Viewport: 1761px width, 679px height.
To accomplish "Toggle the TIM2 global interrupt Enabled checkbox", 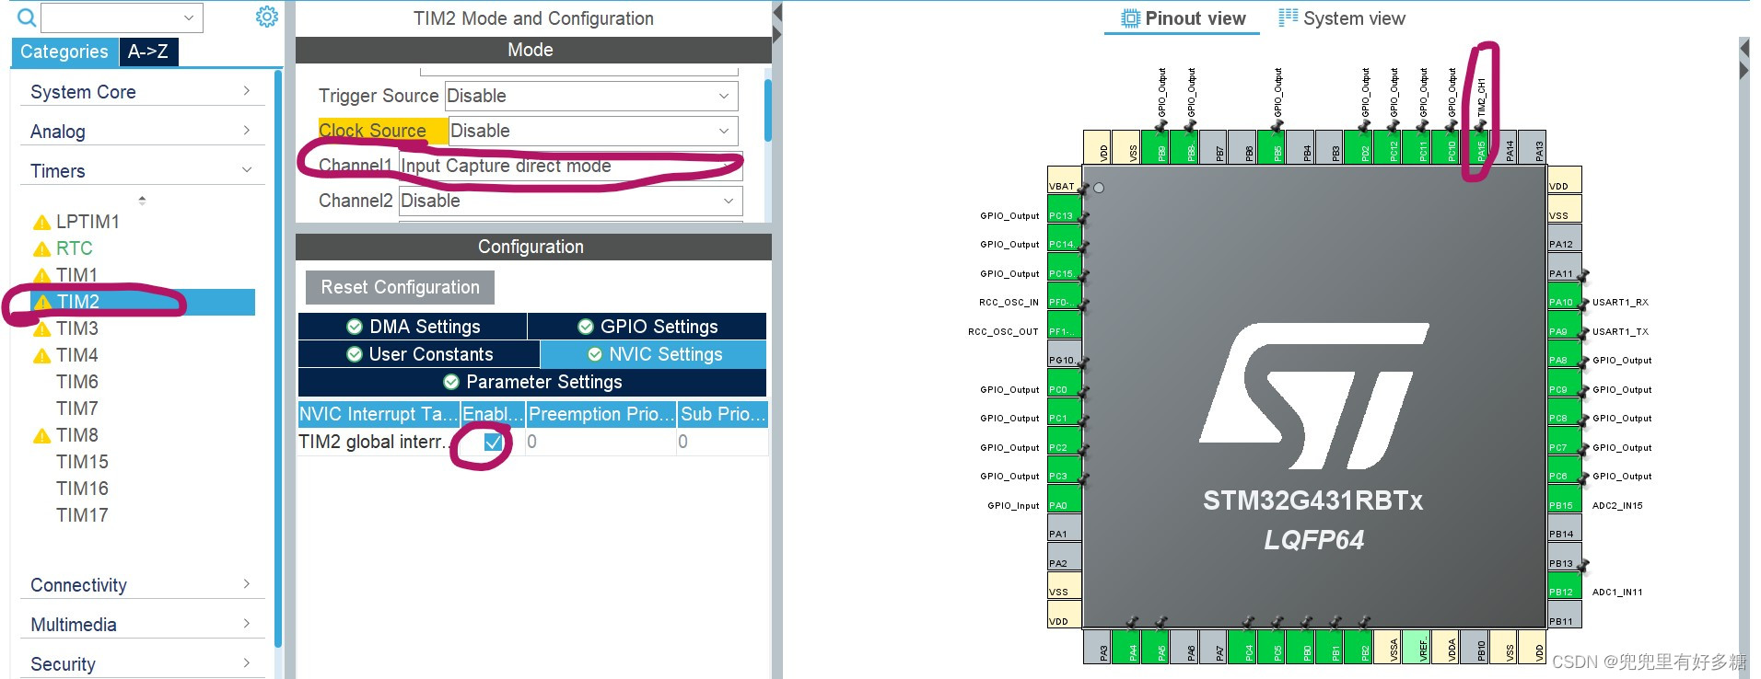I will pyautogui.click(x=494, y=443).
